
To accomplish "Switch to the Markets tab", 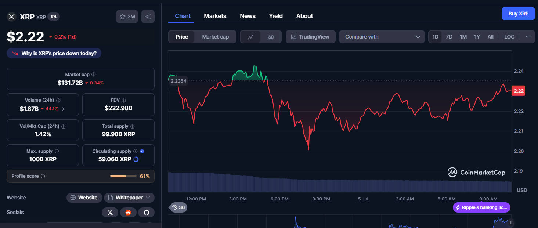I will coord(215,16).
